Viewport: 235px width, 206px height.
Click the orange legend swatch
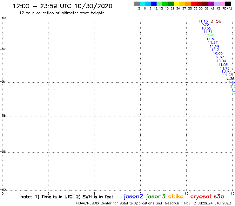pos(188,4)
